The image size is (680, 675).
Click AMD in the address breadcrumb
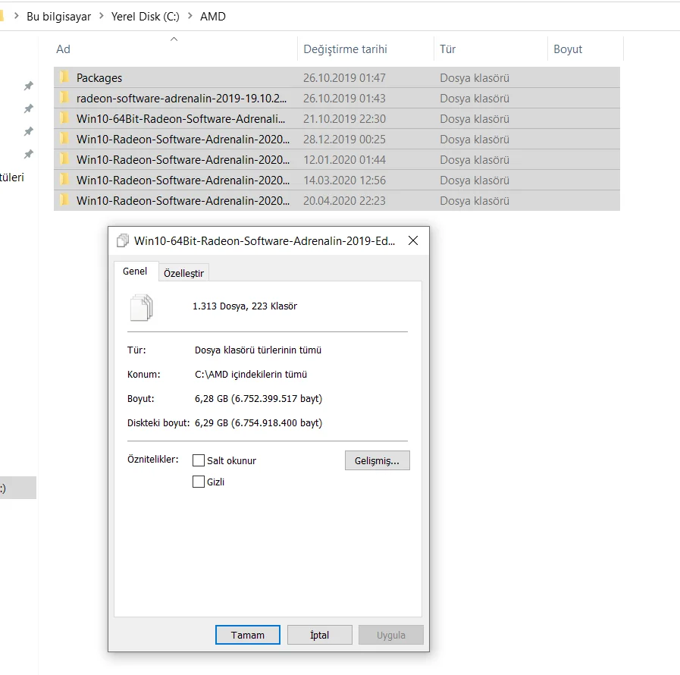(212, 17)
